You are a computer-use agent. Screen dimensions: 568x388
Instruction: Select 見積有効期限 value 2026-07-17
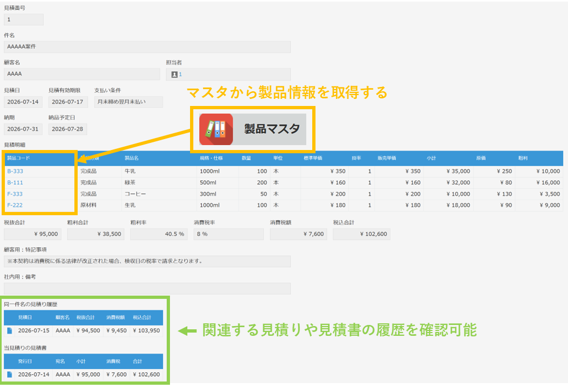[68, 102]
